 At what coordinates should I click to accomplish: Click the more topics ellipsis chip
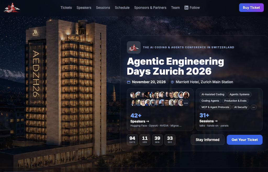(254, 107)
